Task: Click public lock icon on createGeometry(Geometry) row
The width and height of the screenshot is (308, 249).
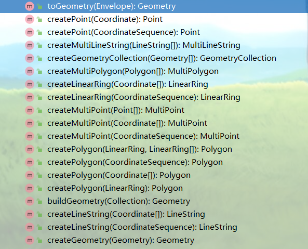Action: pyautogui.click(x=39, y=240)
